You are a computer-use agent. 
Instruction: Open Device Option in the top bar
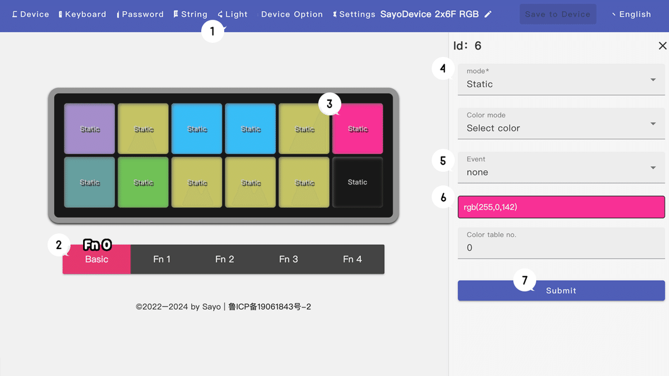tap(291, 14)
